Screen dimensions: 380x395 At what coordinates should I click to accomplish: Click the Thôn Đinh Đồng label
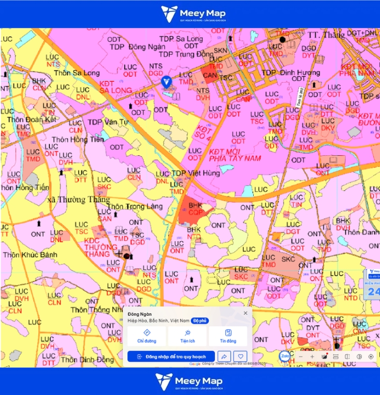pyautogui.click(x=87, y=359)
